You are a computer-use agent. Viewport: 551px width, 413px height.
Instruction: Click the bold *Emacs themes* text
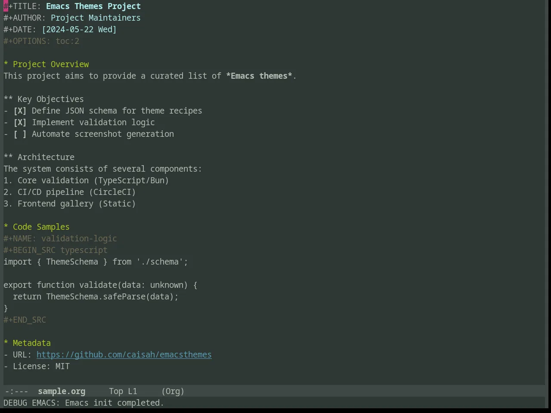(x=259, y=76)
